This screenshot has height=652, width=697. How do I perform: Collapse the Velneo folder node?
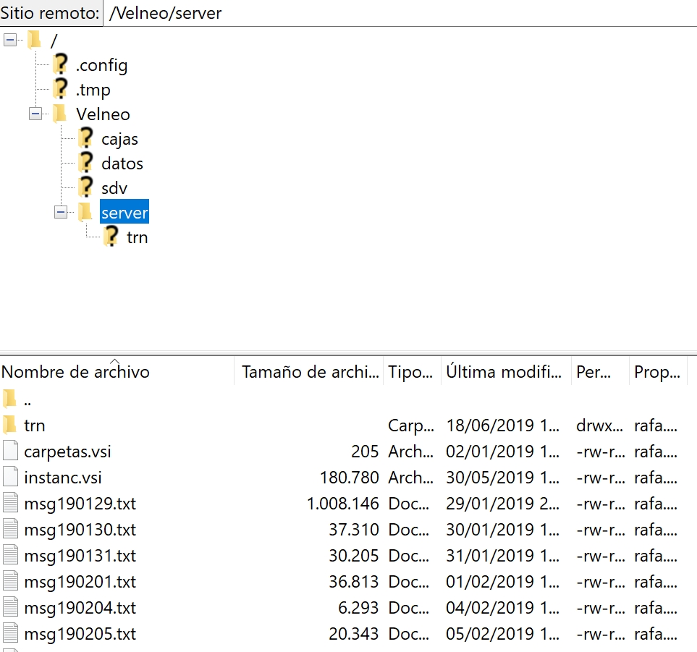[35, 114]
